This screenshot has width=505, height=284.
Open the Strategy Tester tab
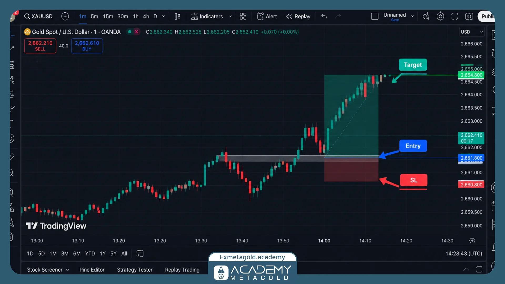pos(135,270)
